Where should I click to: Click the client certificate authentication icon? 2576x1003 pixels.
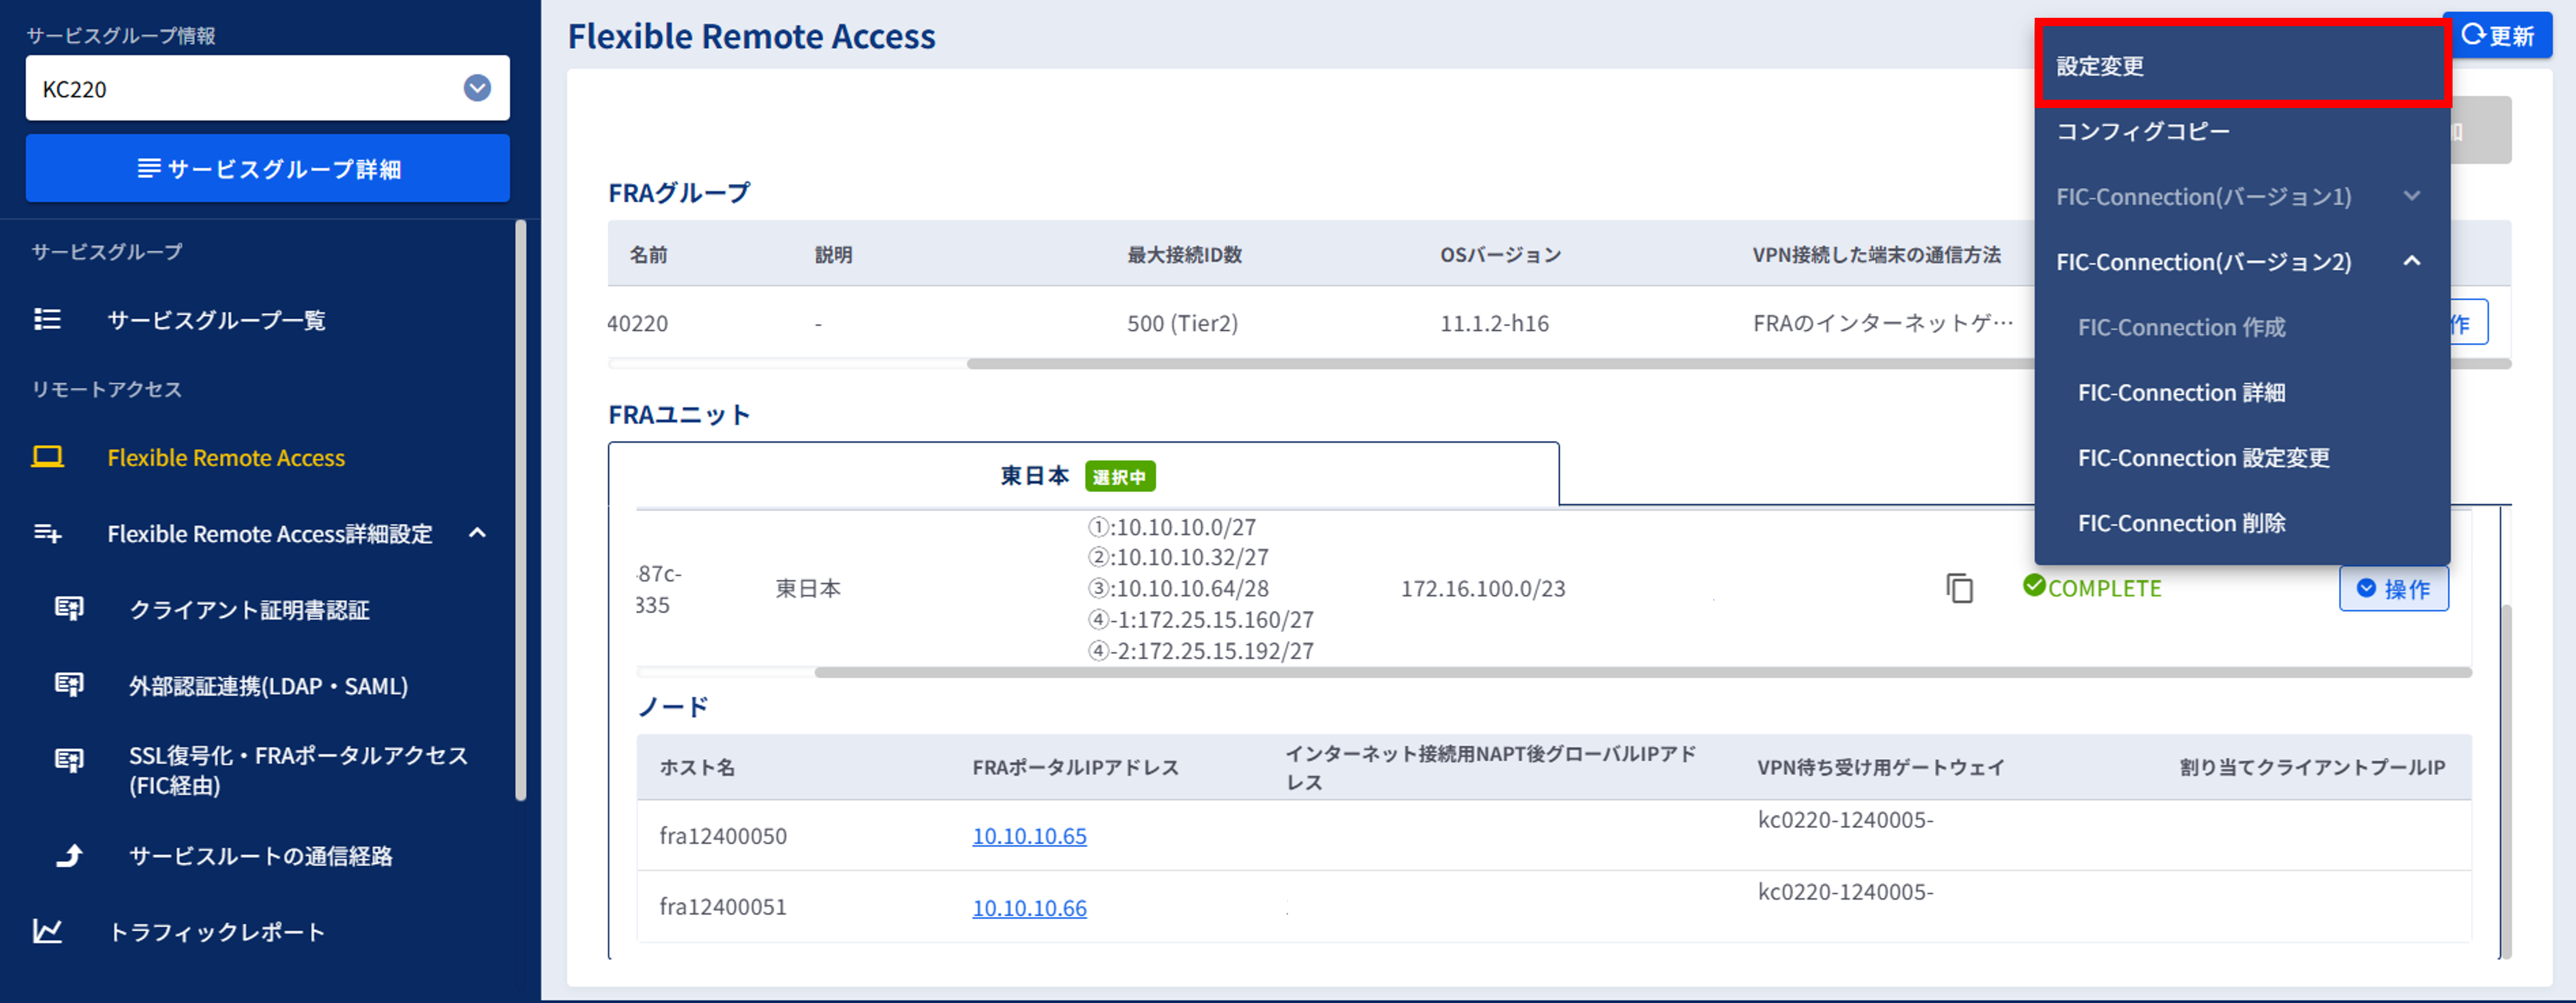coord(69,609)
